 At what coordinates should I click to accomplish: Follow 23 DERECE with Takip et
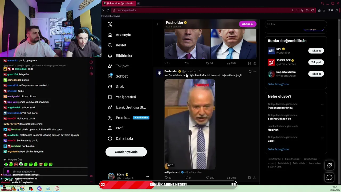[x=316, y=62]
